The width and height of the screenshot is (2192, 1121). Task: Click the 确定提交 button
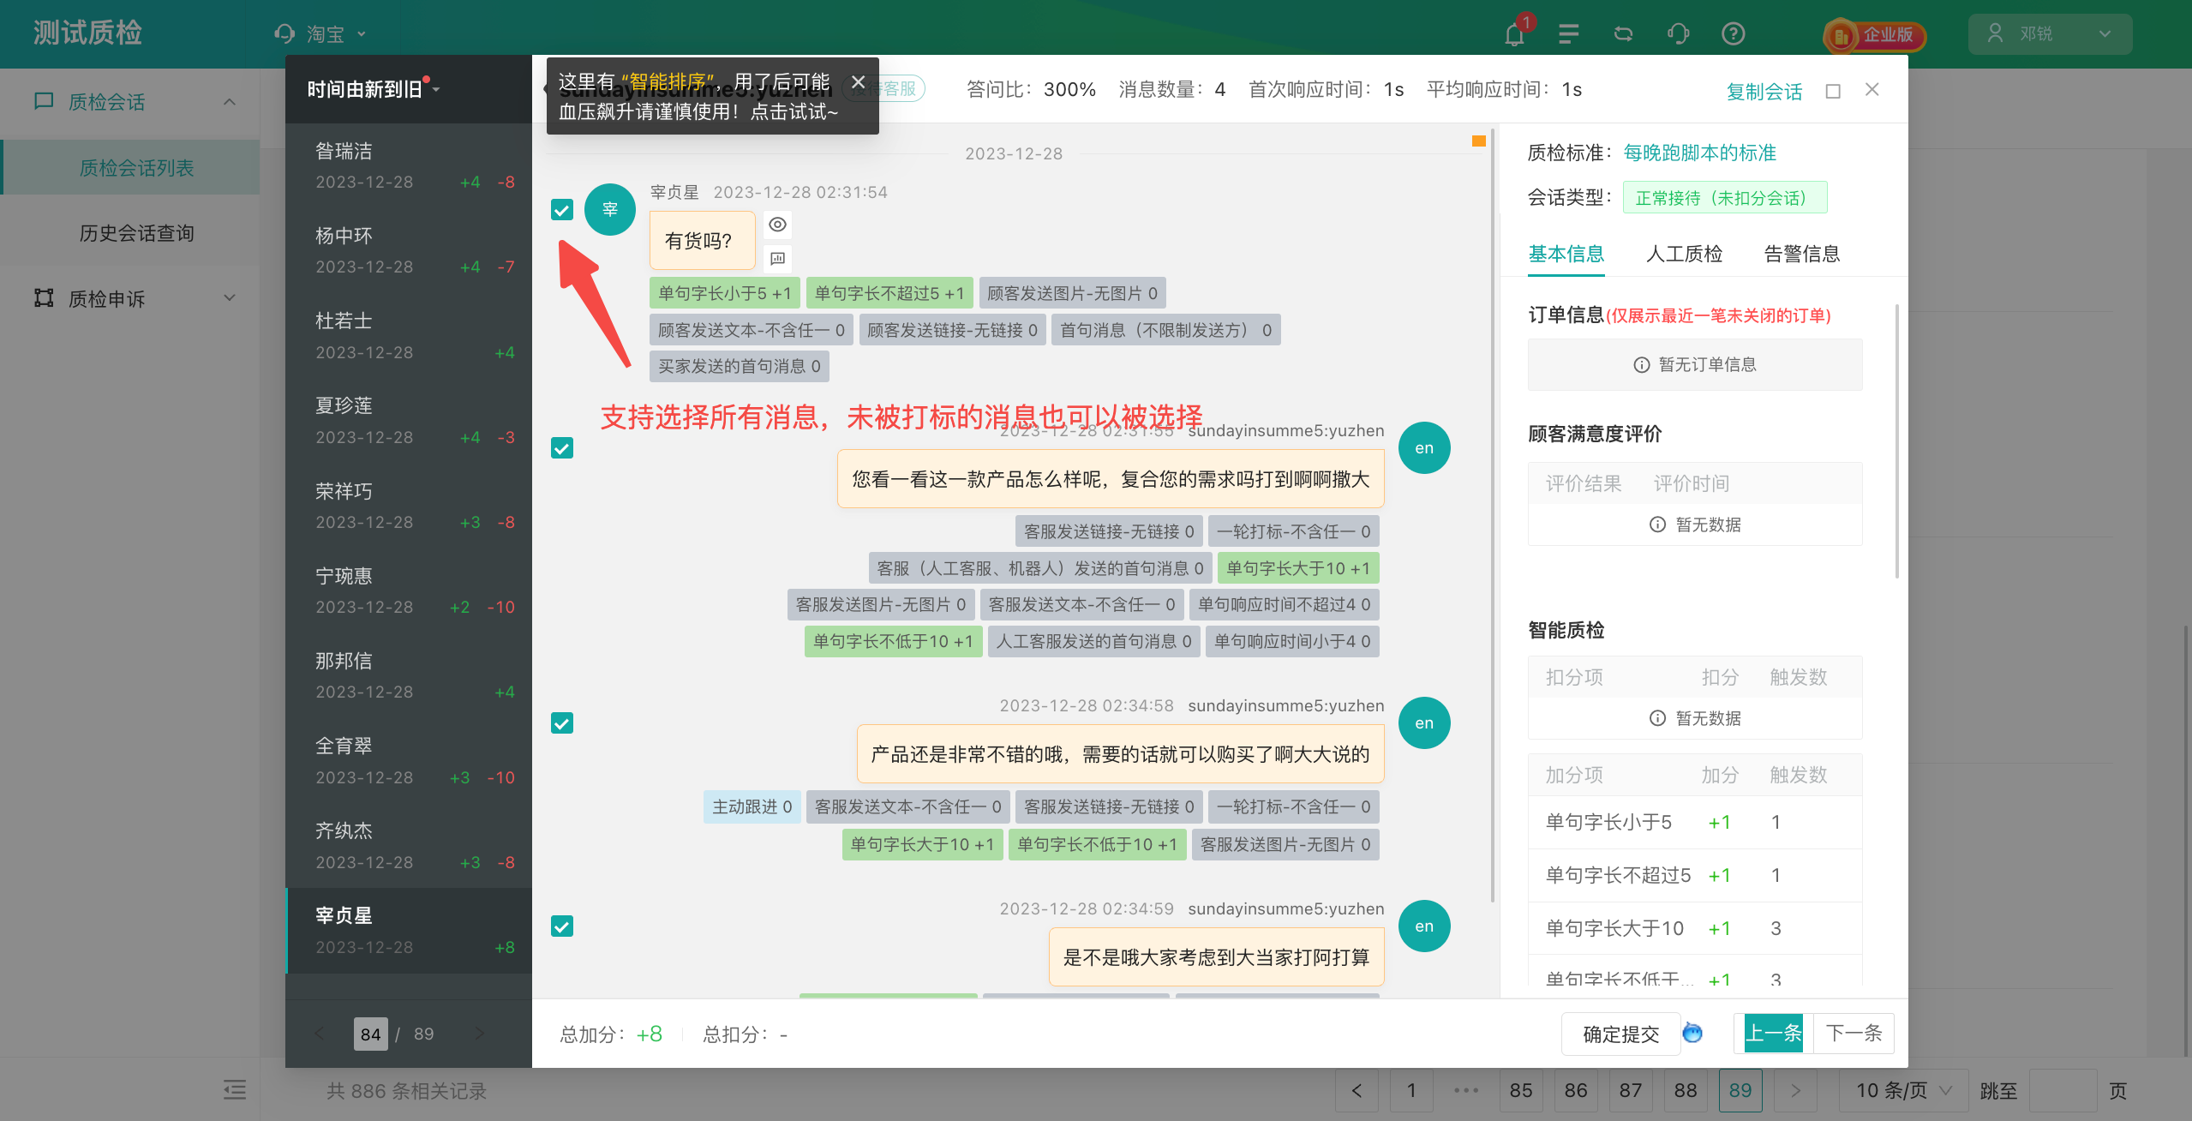[x=1620, y=1034]
